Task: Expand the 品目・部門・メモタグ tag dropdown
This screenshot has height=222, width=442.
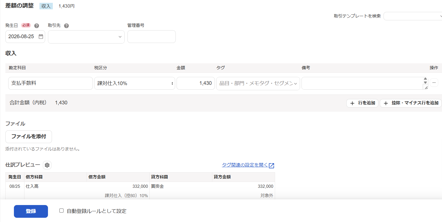Action: point(258,83)
